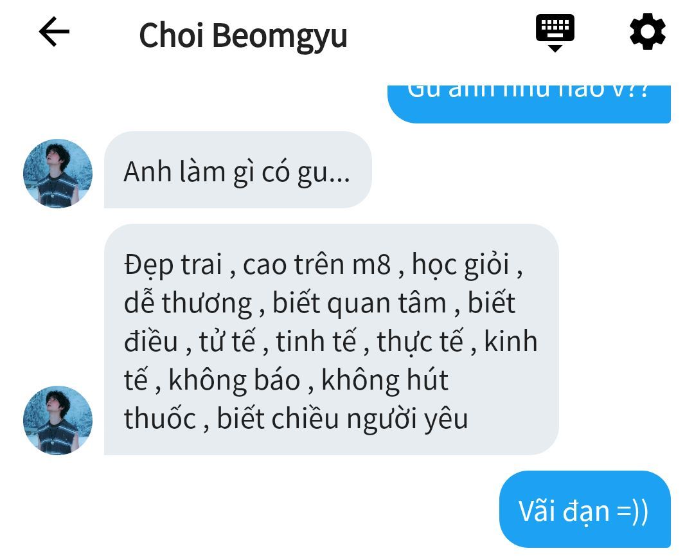
Task: Open the Choi Beomgyu chat title
Action: 243,36
